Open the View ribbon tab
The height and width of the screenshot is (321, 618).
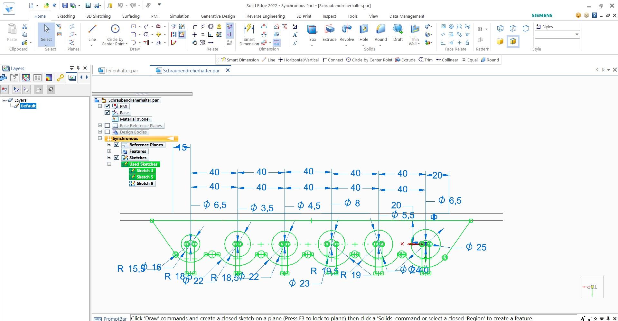tap(373, 16)
